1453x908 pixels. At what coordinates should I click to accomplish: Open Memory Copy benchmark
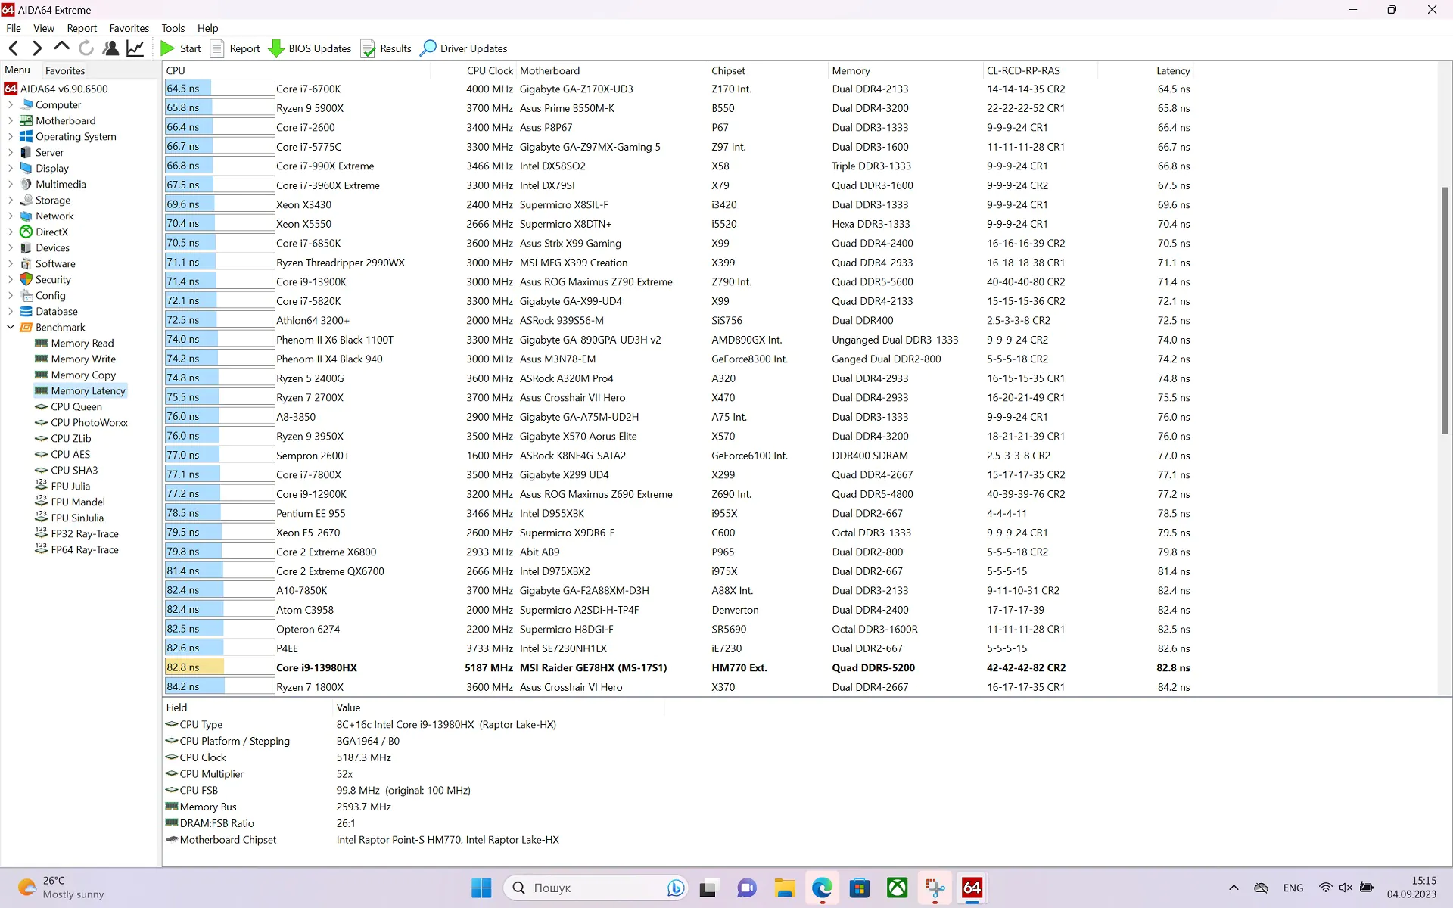tap(83, 375)
